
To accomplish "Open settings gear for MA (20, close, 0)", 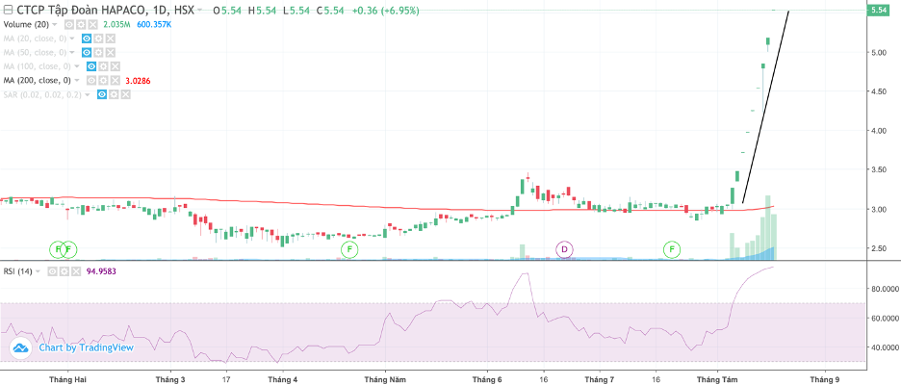I will click(98, 38).
